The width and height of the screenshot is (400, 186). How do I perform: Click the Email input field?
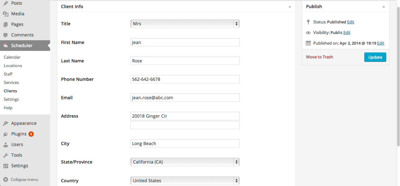coord(185,98)
